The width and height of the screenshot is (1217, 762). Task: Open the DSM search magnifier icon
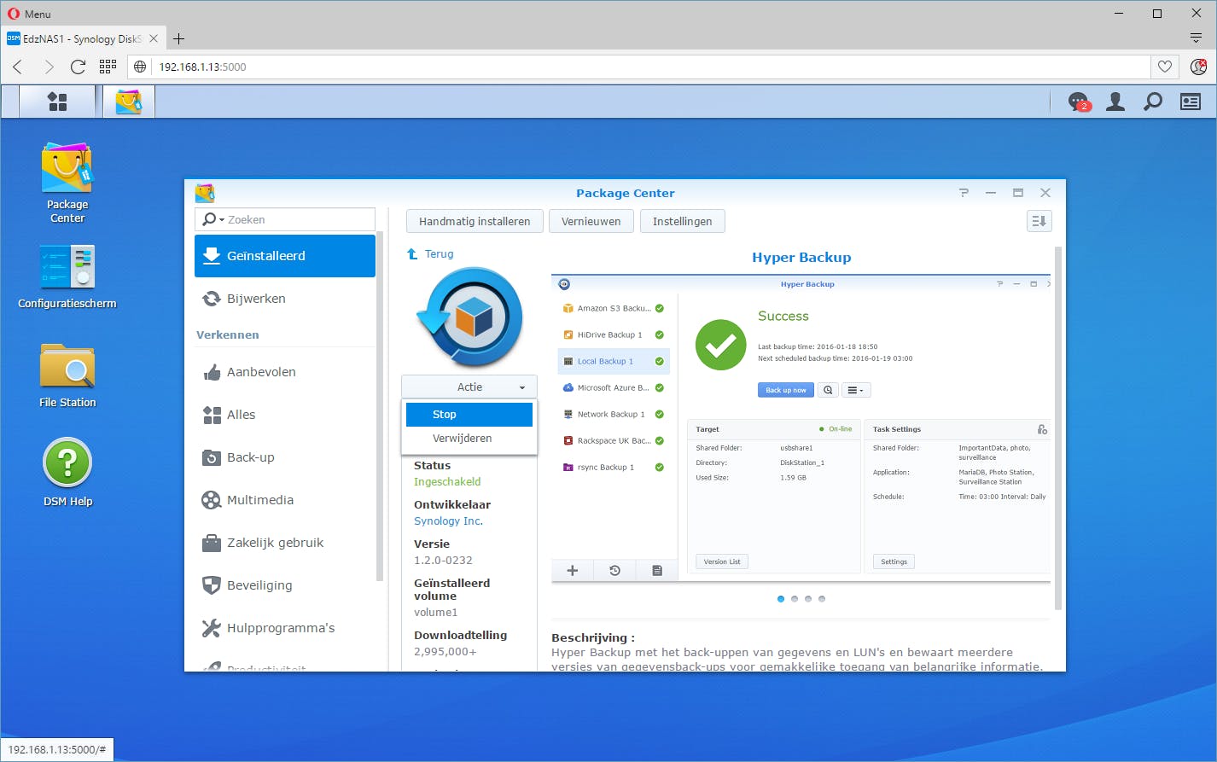pyautogui.click(x=1152, y=102)
